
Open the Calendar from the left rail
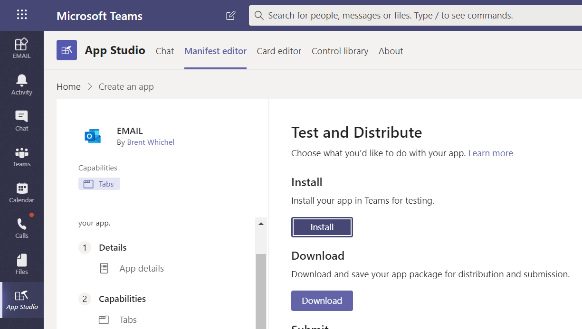coord(21,193)
